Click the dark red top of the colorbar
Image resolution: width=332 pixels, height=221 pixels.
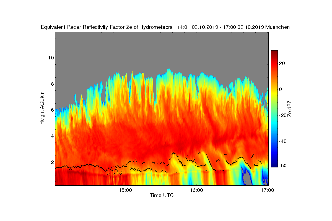[x=274, y=52]
